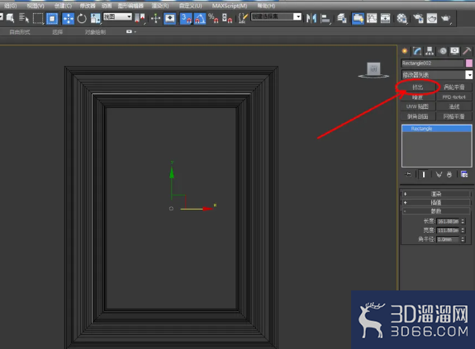Click Edit Named Selection Sets icon
Viewport: 475px width, 349px height.
click(x=243, y=18)
